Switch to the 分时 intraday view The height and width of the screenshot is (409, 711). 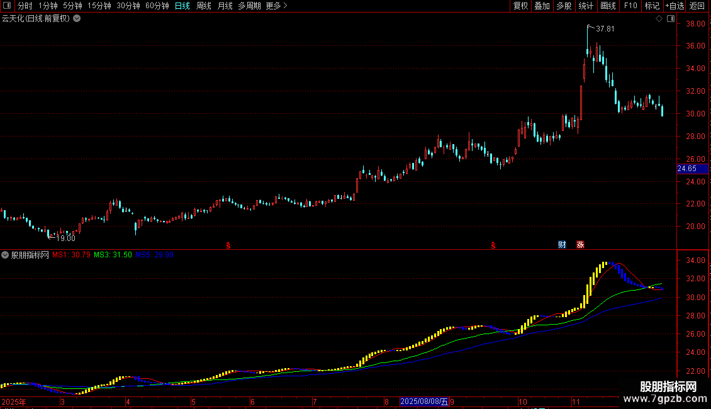25,6
